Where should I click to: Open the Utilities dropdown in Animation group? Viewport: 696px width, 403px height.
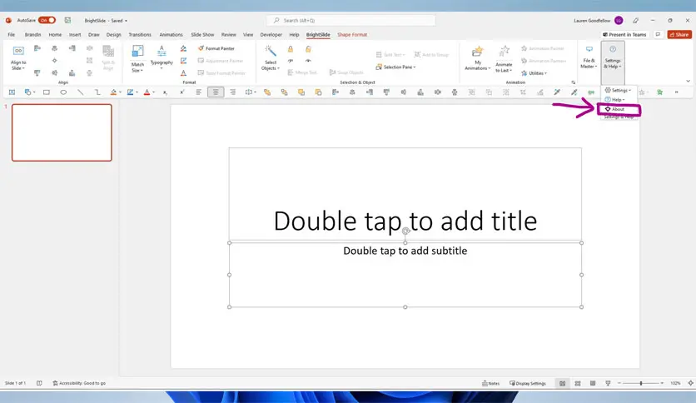pos(534,73)
